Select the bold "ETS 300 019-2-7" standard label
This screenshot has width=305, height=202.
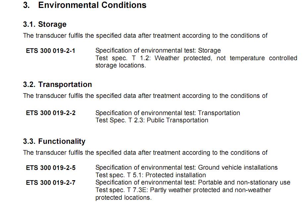[51, 182]
